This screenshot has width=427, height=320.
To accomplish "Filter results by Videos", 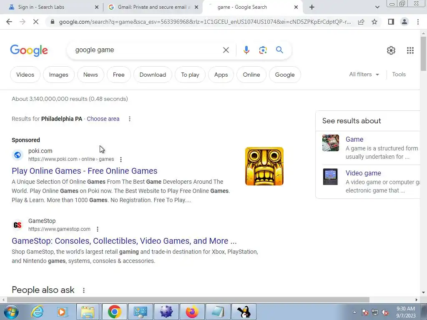I will [x=25, y=75].
